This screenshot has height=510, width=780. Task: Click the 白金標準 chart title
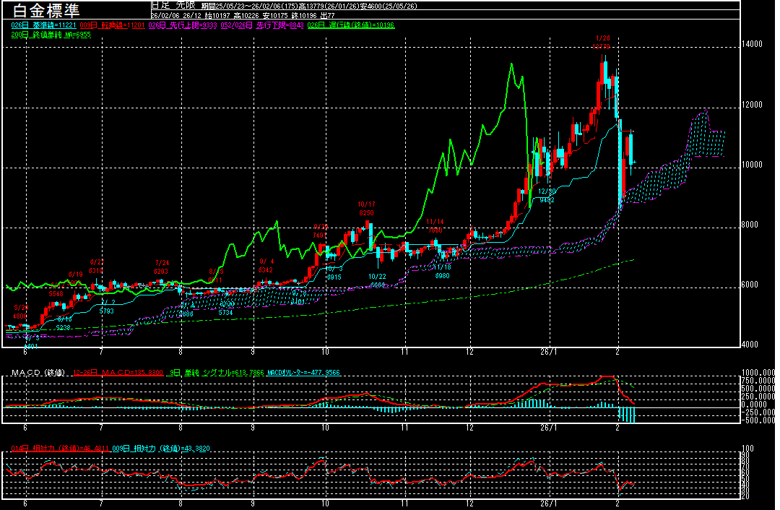(43, 10)
